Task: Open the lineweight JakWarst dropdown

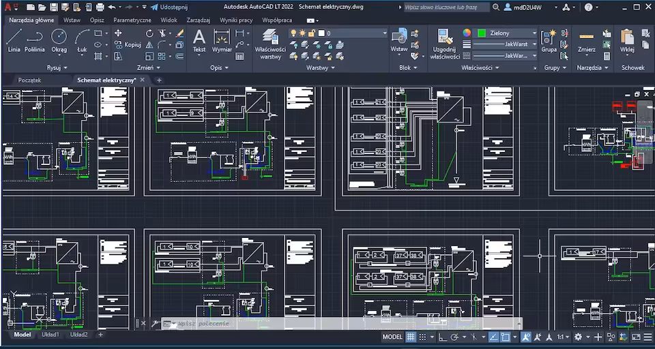Action: click(x=506, y=44)
